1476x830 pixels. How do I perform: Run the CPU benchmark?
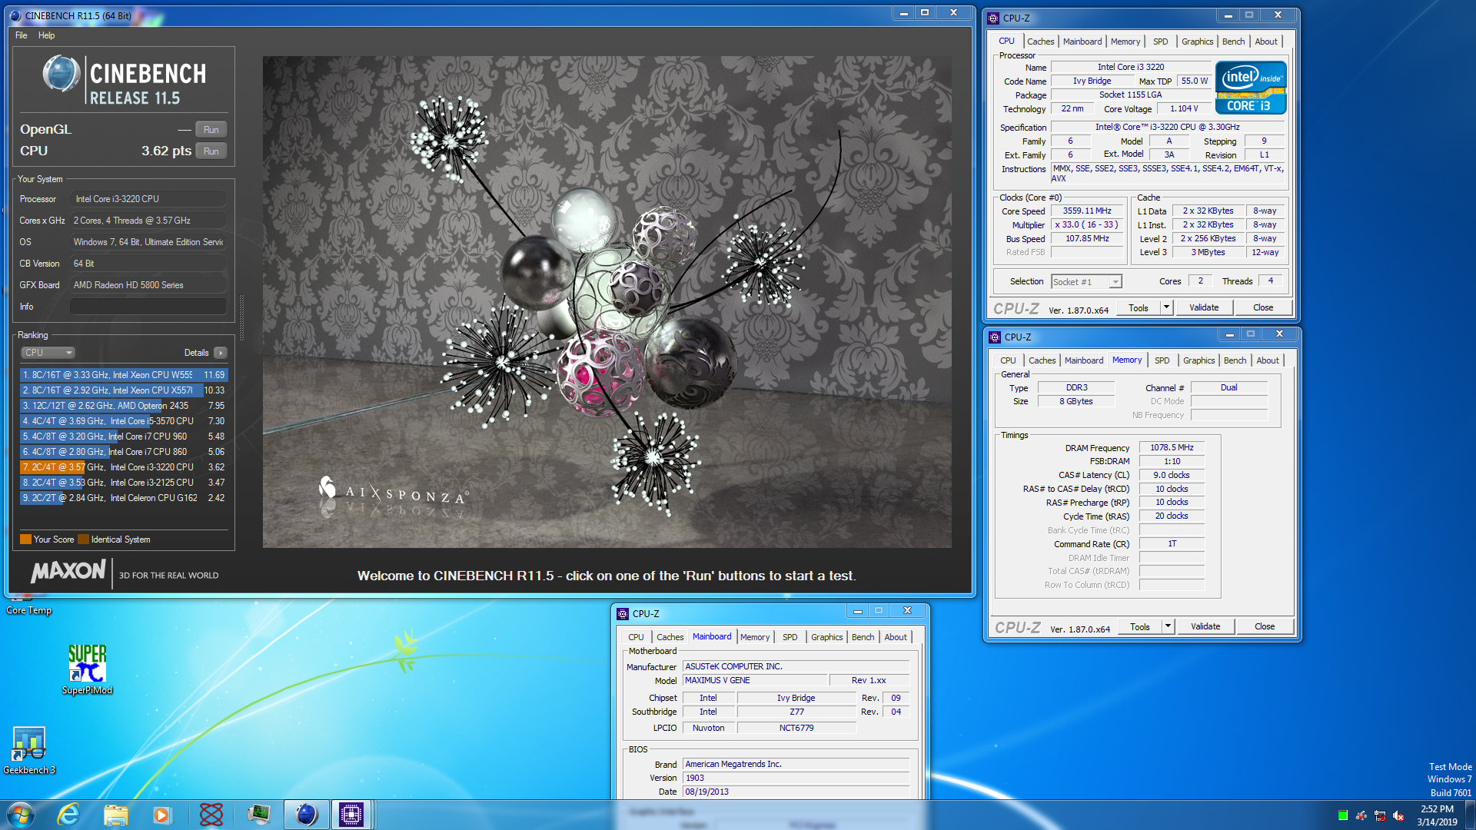(211, 151)
